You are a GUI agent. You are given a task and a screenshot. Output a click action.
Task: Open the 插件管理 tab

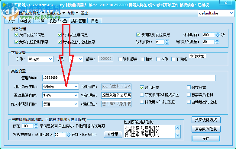point(79,21)
